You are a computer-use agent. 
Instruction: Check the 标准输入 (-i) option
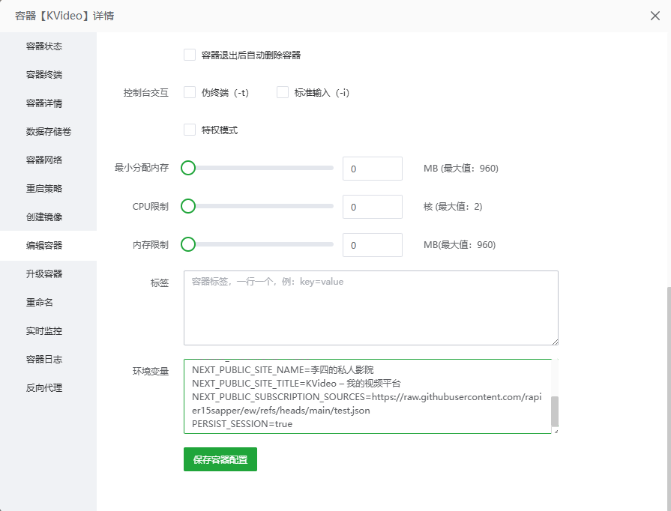283,92
